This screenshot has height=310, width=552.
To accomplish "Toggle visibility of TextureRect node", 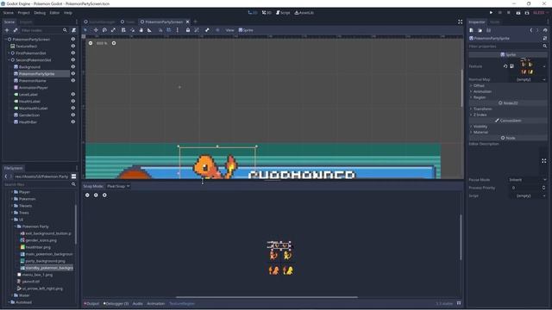I will pos(72,46).
